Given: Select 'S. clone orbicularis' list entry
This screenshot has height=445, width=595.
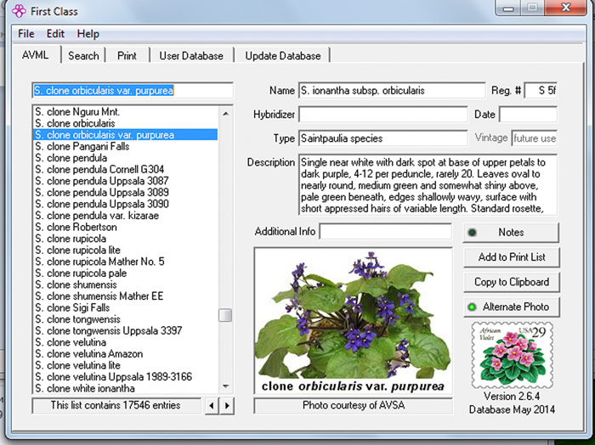Looking at the screenshot, I should pyautogui.click(x=125, y=123).
